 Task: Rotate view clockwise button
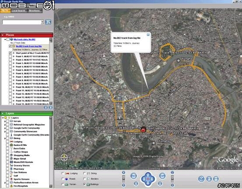[x=162, y=176]
